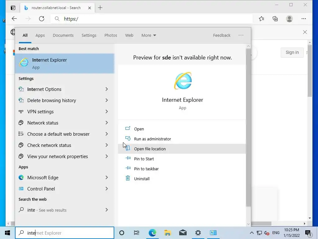Open Internet Explorer best match result

65,63
